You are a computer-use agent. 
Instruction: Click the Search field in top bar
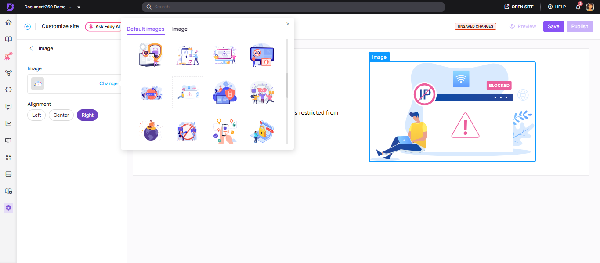(293, 7)
